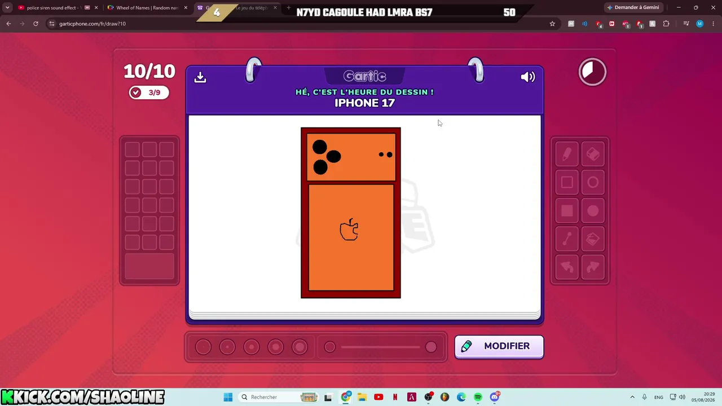Undo the last drawing stroke
722x406 pixels.
click(567, 267)
